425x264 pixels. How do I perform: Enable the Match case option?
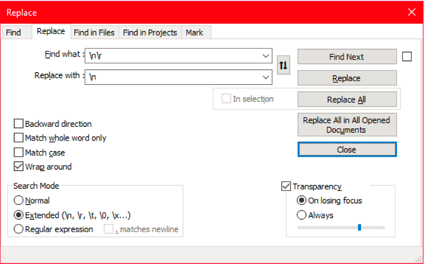(x=18, y=152)
